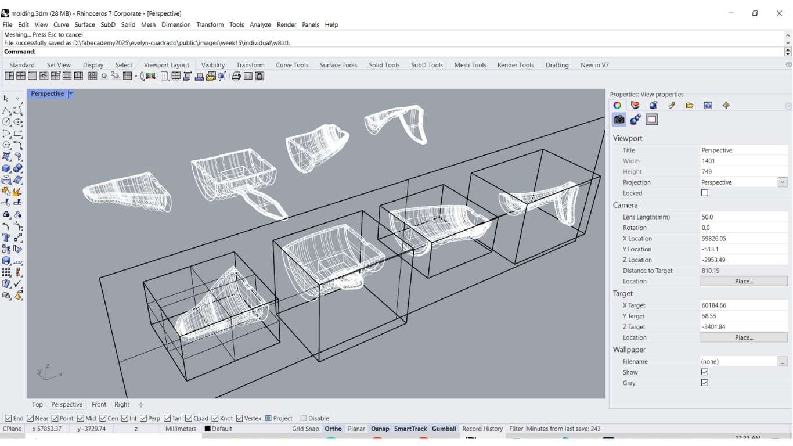The width and height of the screenshot is (793, 446).
Task: Open the Millimeters units menu in status bar
Action: click(181, 429)
